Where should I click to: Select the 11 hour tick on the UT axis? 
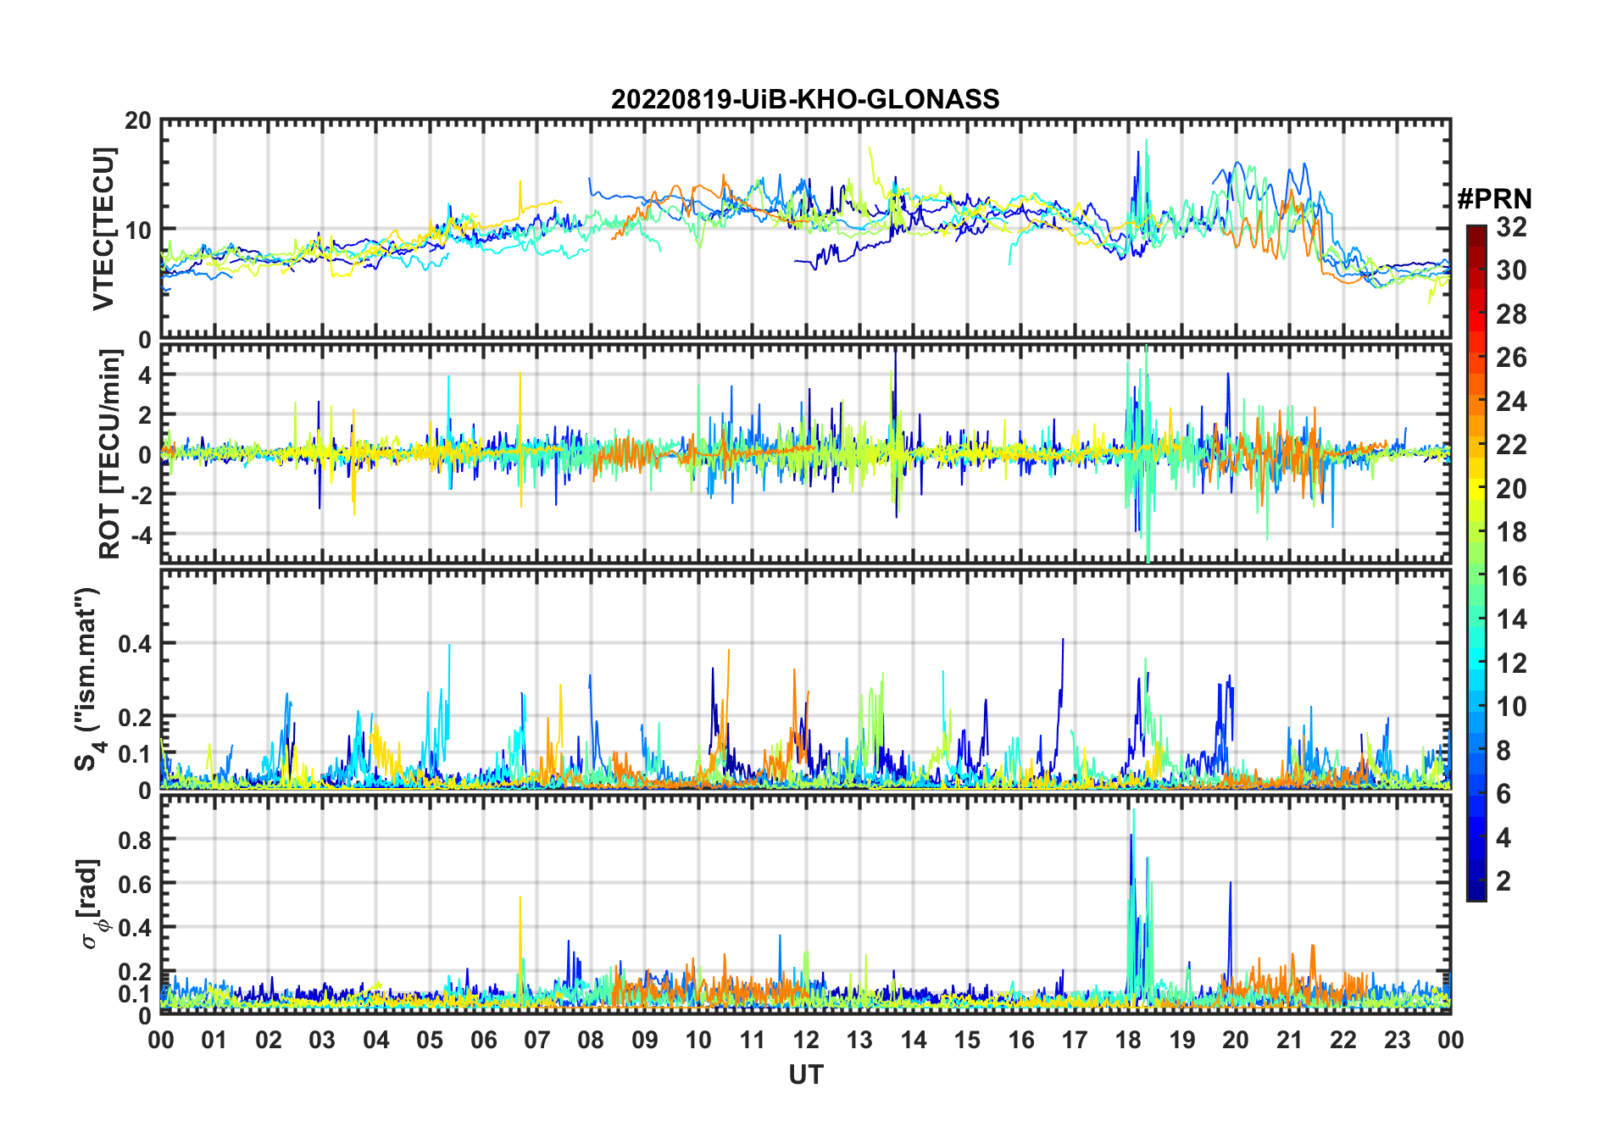click(753, 1040)
